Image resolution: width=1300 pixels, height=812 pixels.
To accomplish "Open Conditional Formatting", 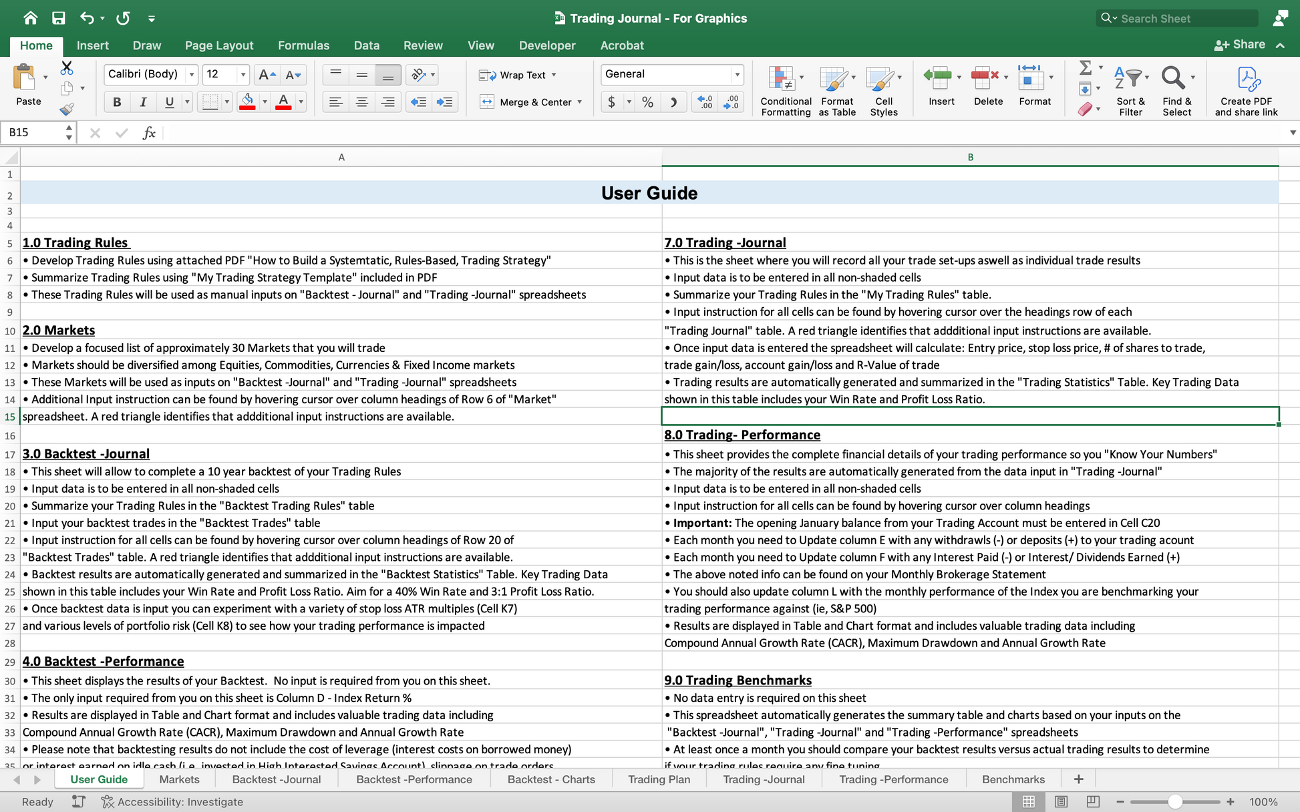I will point(785,90).
